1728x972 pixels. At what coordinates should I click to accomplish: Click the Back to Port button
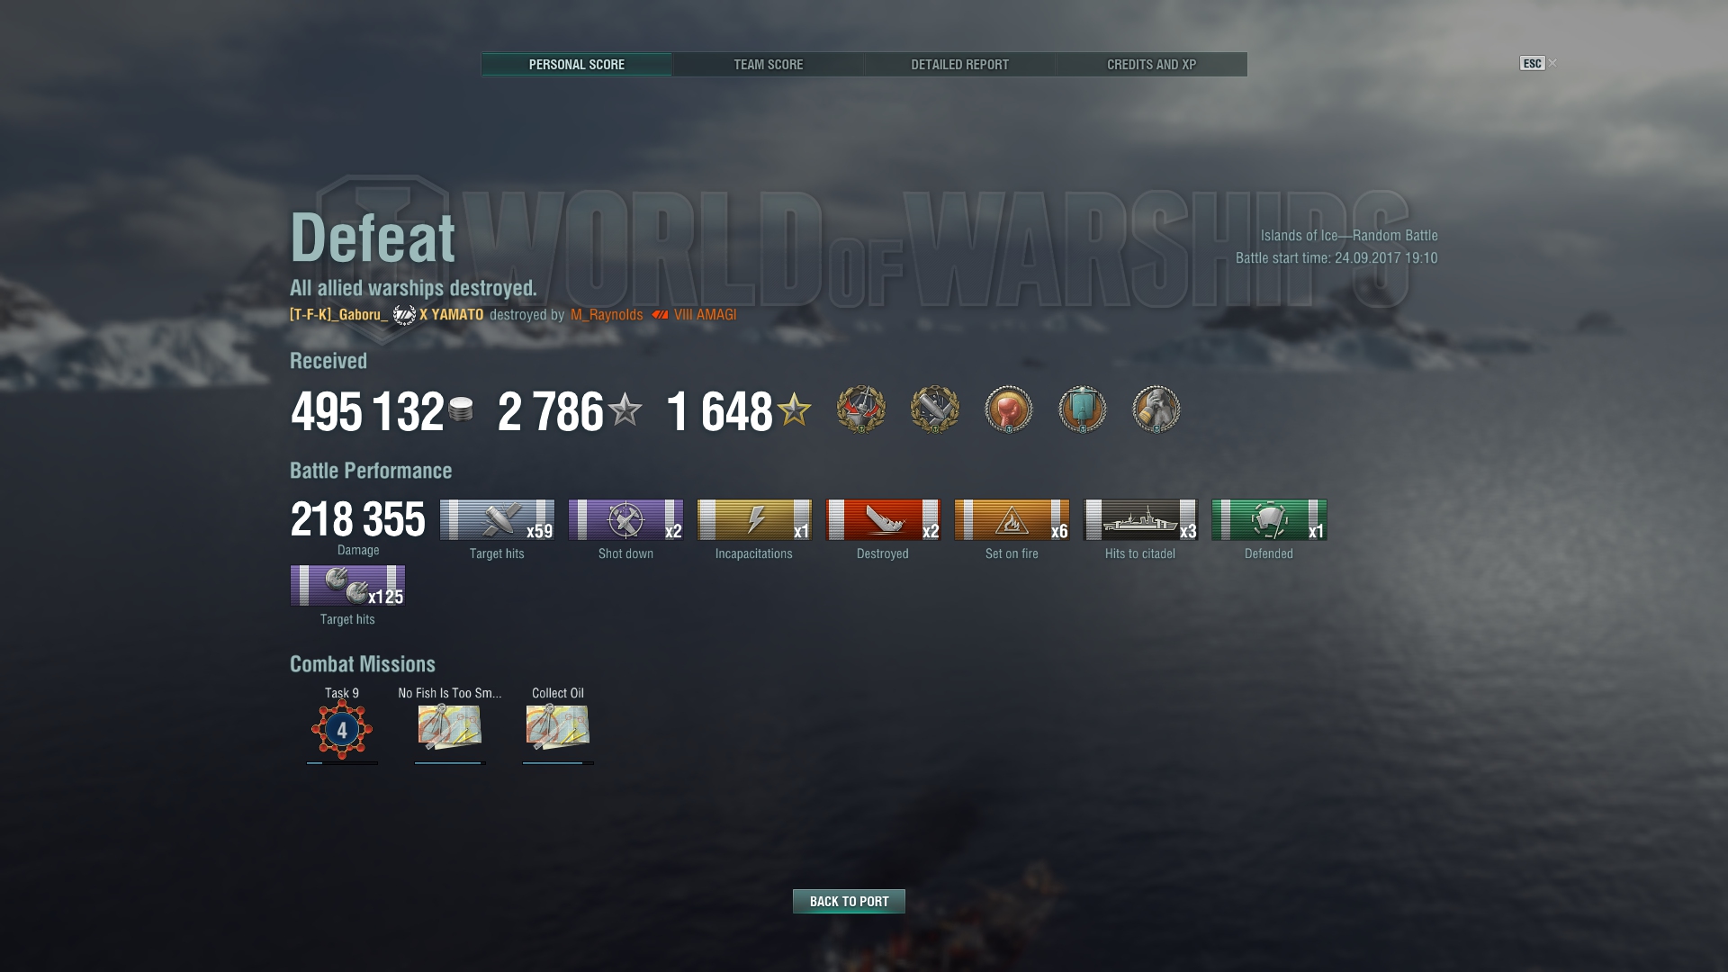coord(849,901)
